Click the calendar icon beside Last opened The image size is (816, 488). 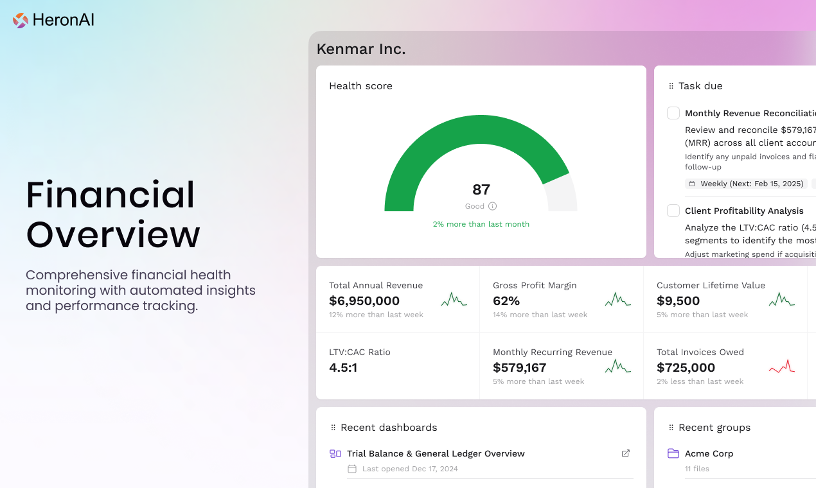tap(352, 469)
